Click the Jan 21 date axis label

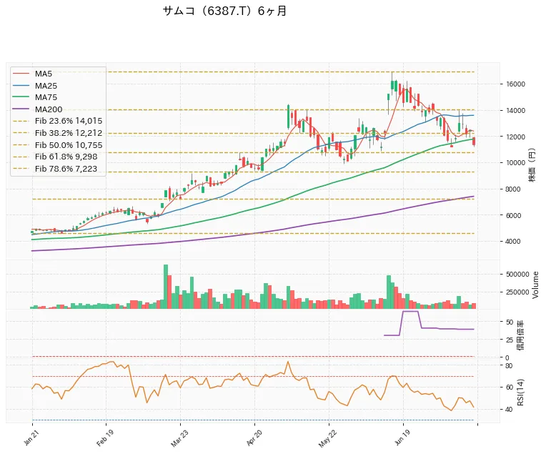(x=31, y=439)
